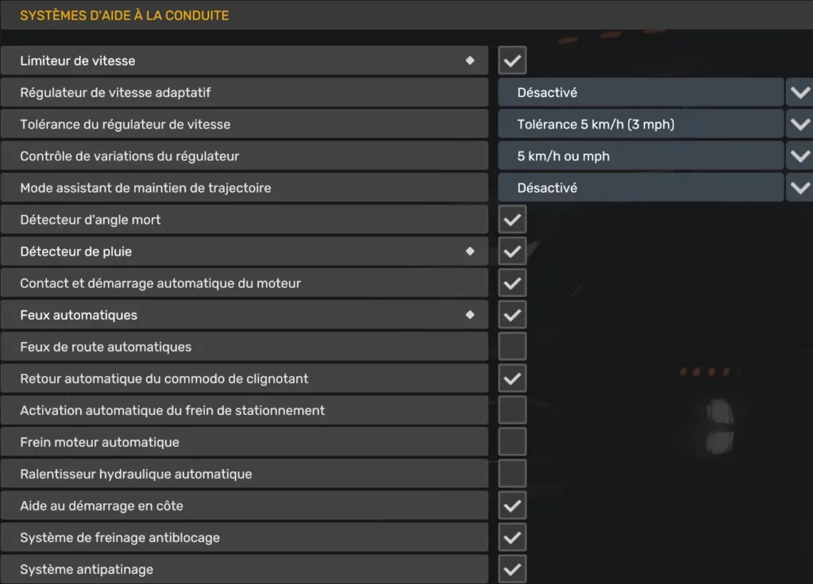
Task: Toggle the Limiteur de vitesse checkbox
Action: (x=512, y=60)
